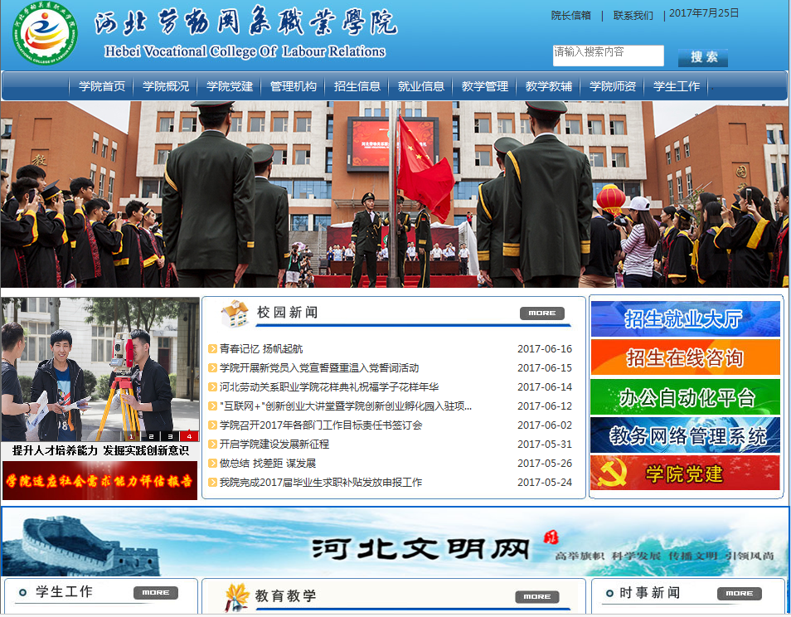
Task: Click the circle icon beside 学生工作
Action: pos(21,593)
